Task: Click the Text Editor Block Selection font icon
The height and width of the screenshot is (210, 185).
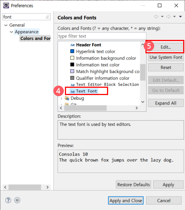Action: tap(72, 85)
